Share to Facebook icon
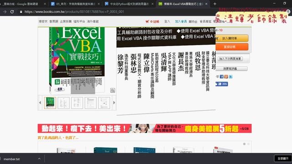Image resolution: width=292 pixels, height=164 pixels. [222, 77]
